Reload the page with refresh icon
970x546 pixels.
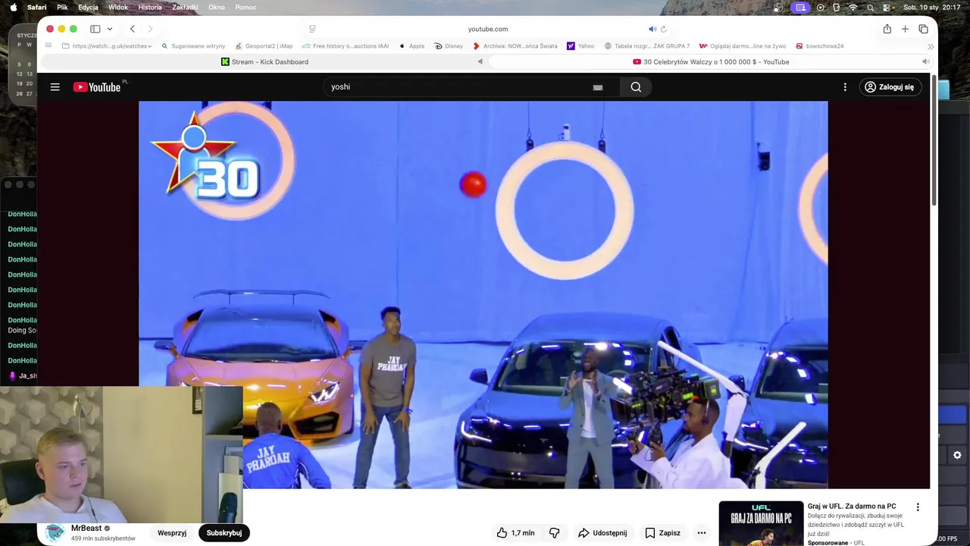point(664,29)
